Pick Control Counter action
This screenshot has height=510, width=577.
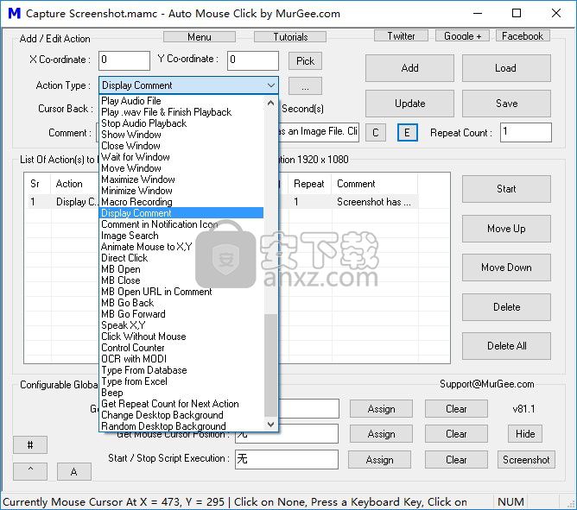point(132,348)
